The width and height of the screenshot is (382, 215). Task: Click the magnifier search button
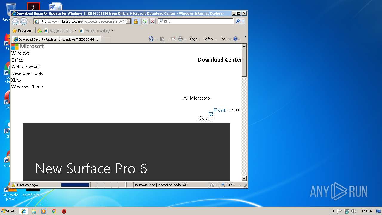[238, 21]
